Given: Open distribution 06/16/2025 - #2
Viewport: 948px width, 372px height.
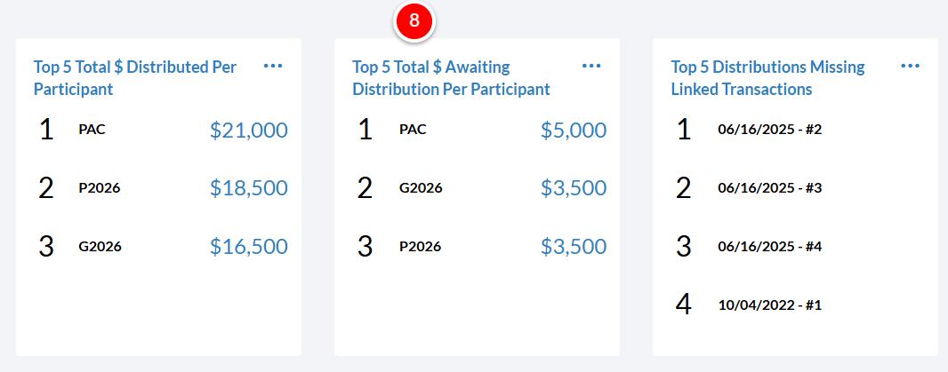Looking at the screenshot, I should click(x=769, y=130).
